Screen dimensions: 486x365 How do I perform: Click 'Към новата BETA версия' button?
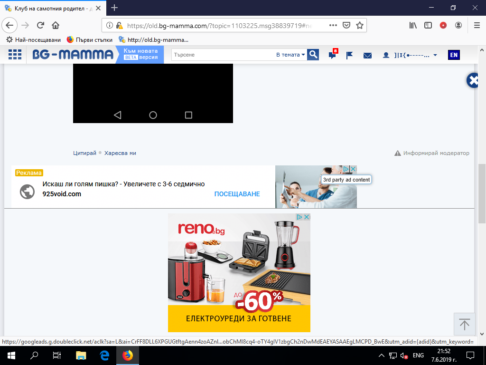(140, 54)
